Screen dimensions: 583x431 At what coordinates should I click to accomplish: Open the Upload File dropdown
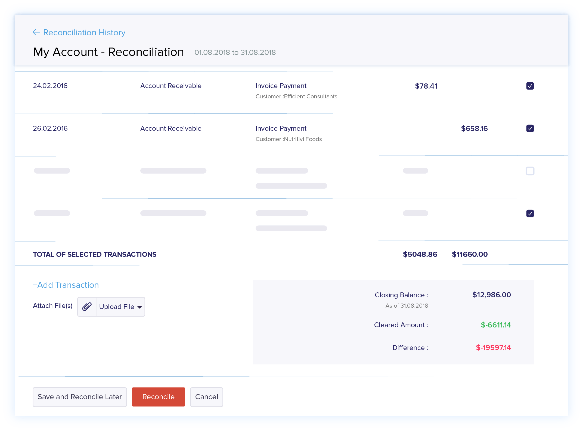click(116, 307)
